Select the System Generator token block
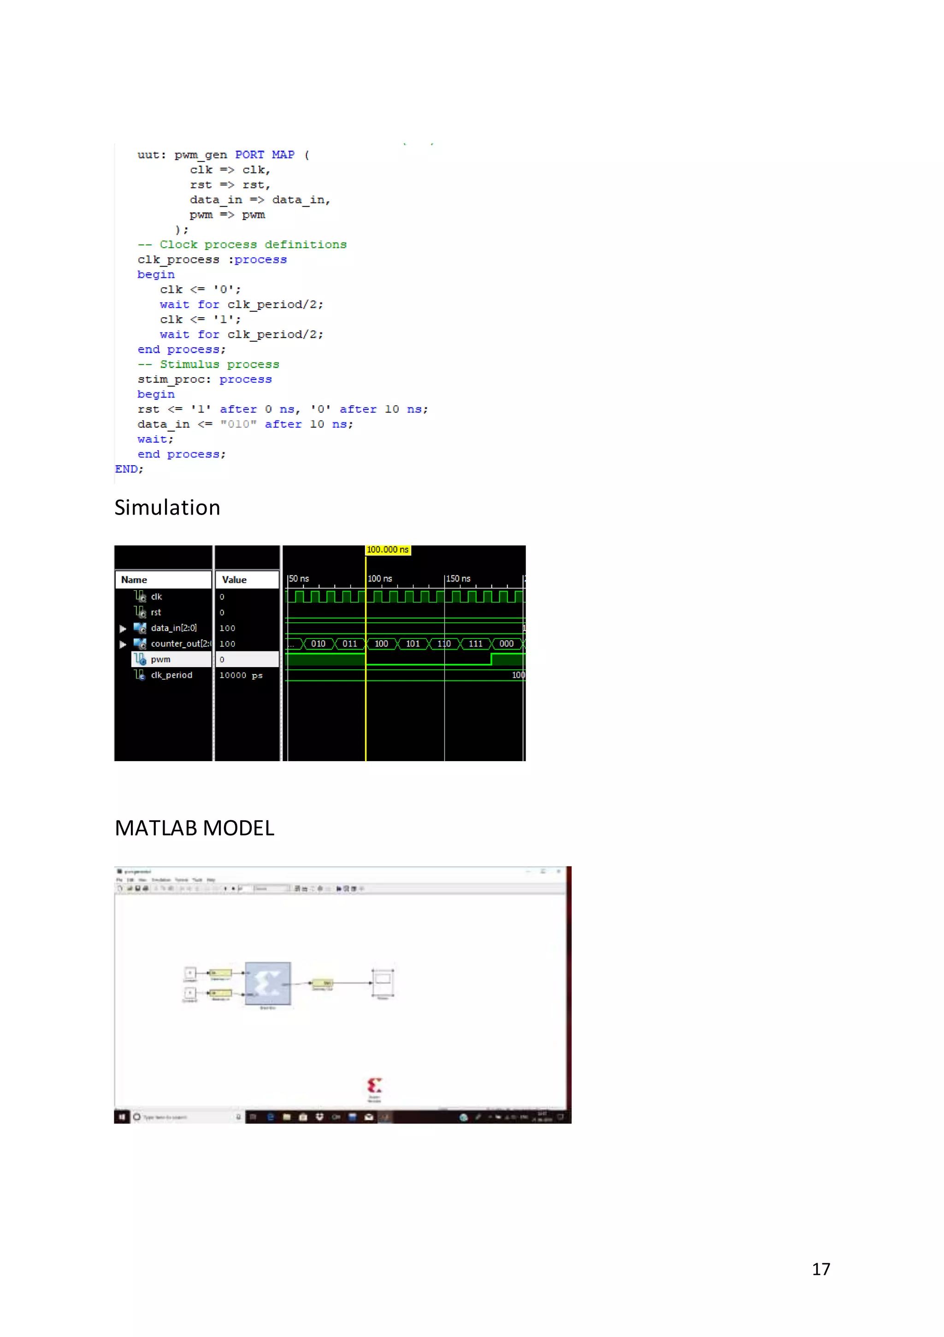The image size is (944, 1337). [x=374, y=1086]
